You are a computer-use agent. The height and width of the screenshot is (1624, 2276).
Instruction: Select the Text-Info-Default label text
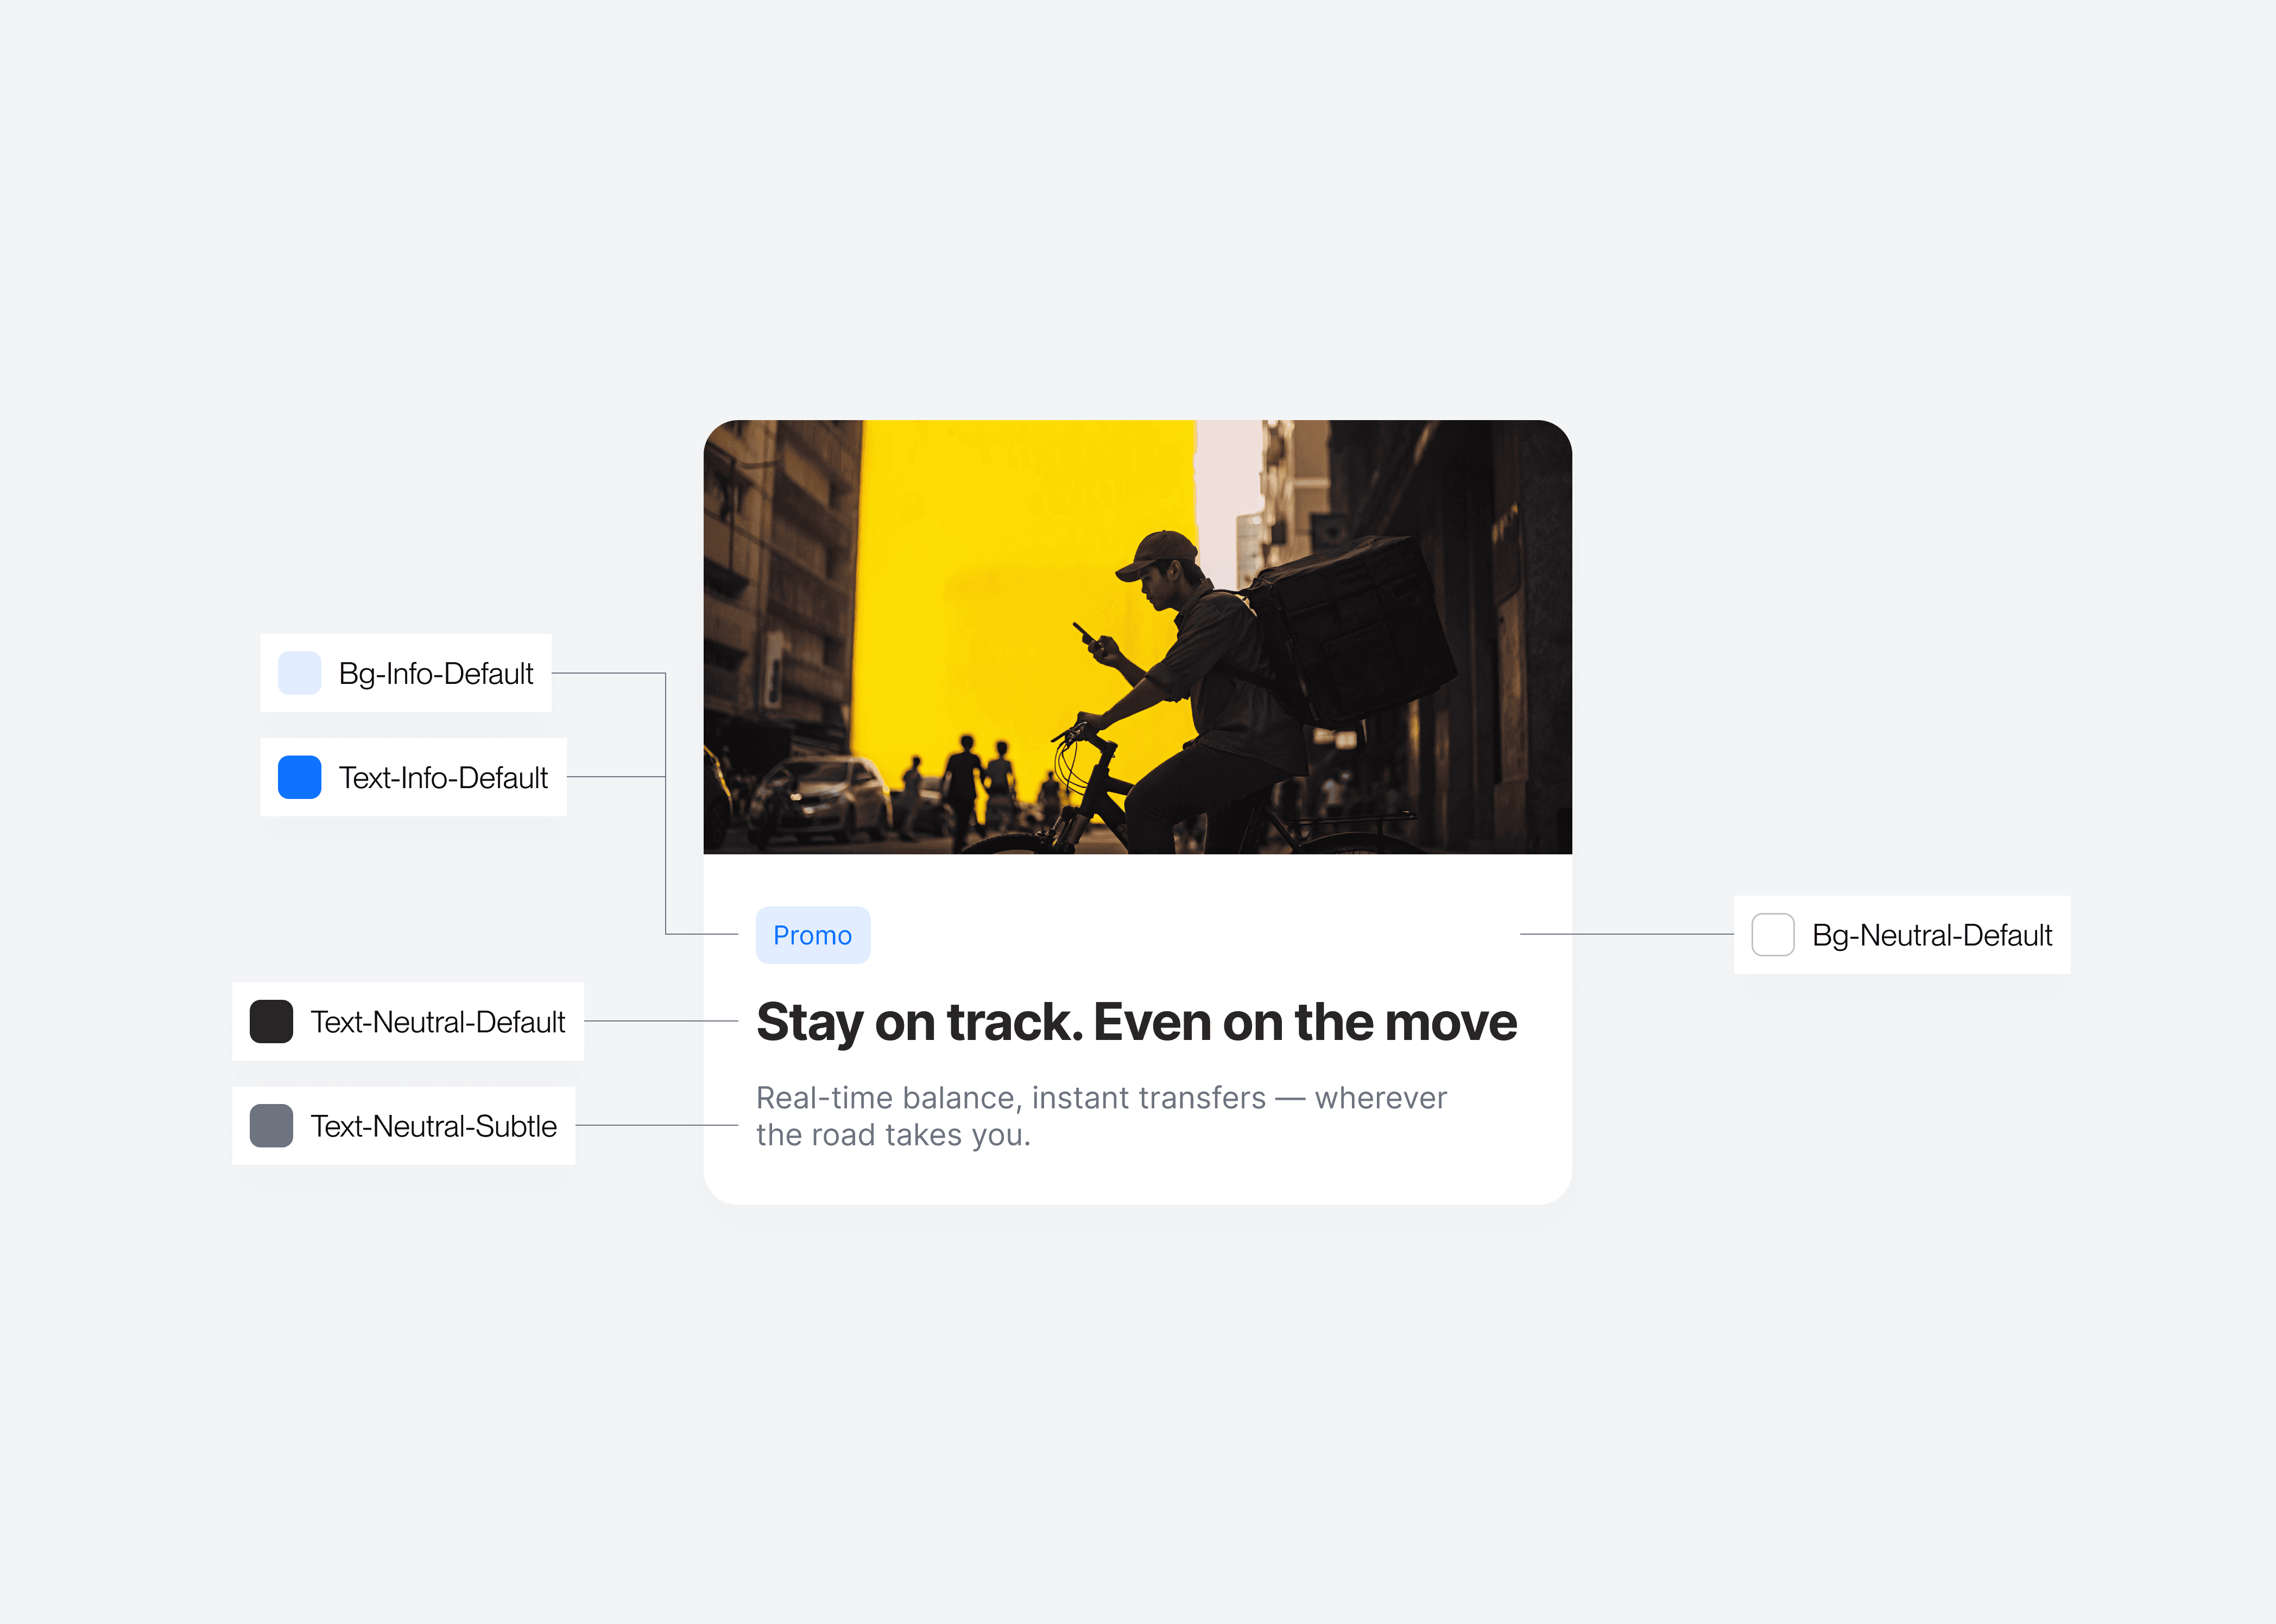[443, 777]
